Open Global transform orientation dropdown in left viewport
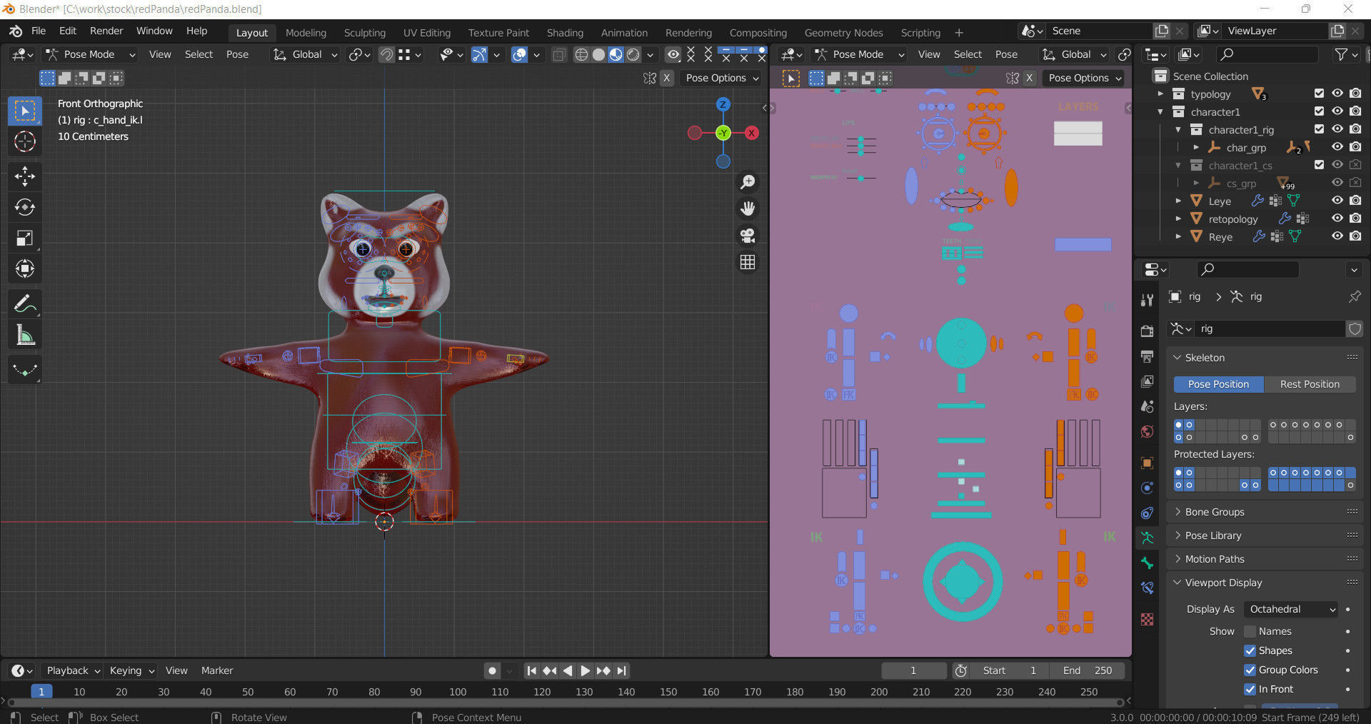The height and width of the screenshot is (724, 1371). pos(306,54)
